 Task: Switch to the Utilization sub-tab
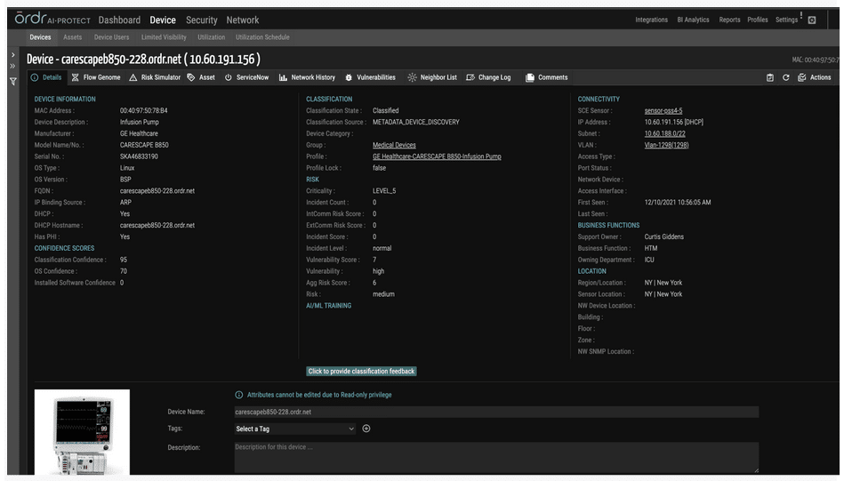pos(211,37)
